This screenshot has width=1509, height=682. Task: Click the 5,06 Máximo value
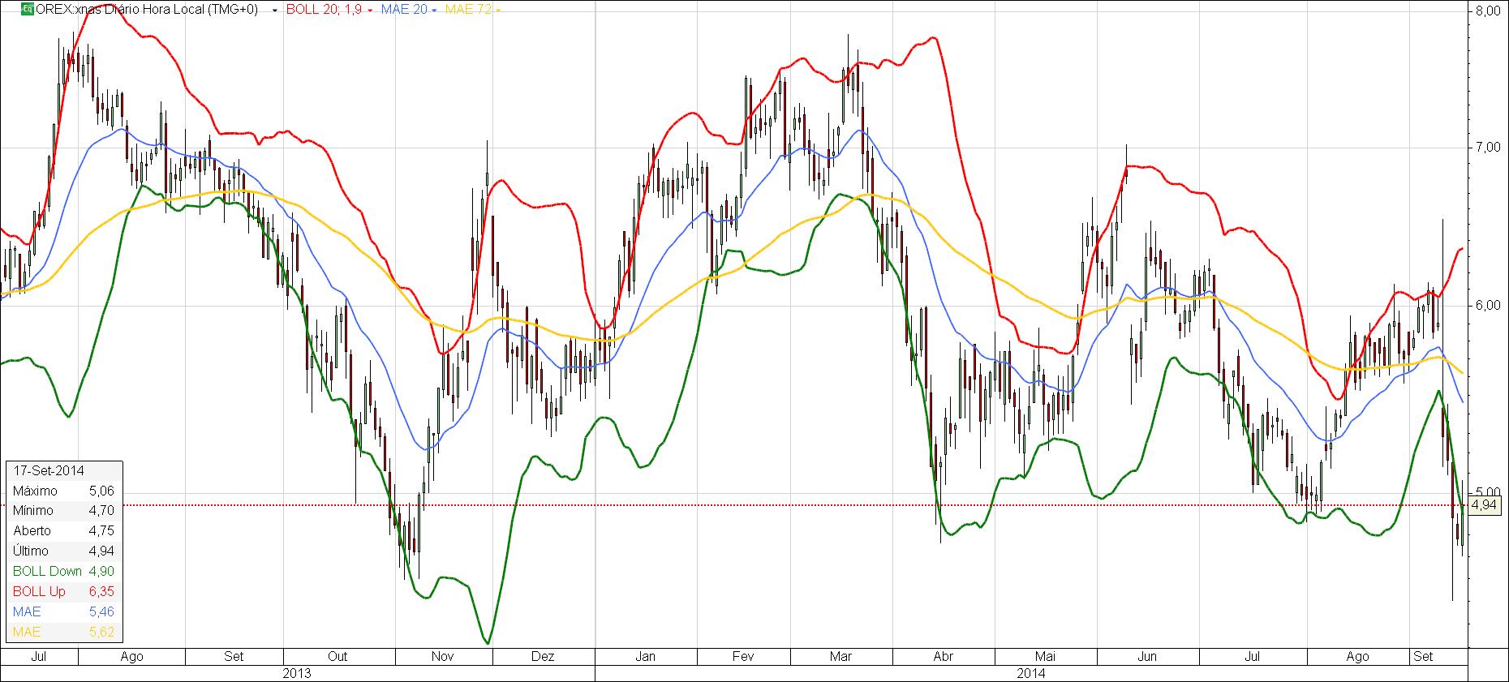(x=101, y=491)
